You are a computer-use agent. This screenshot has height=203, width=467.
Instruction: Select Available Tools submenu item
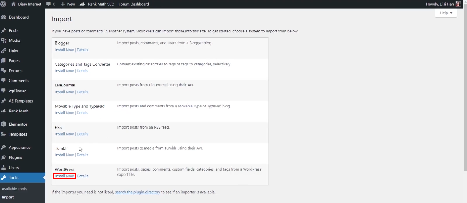tap(14, 189)
